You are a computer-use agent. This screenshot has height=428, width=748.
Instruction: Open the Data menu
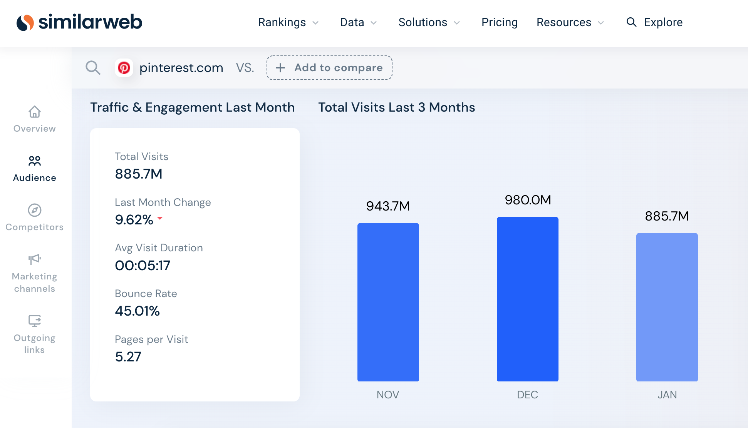point(359,22)
